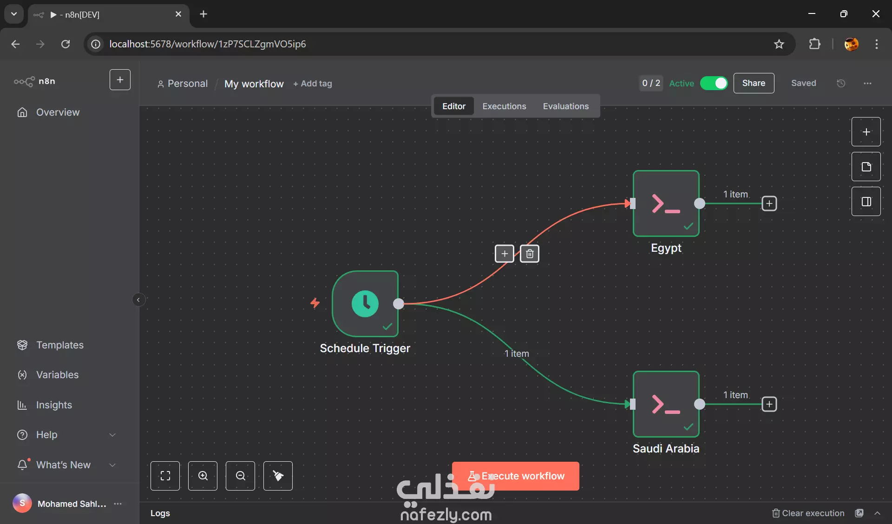
Task: Delete the connection to Egypt node
Action: tap(530, 254)
